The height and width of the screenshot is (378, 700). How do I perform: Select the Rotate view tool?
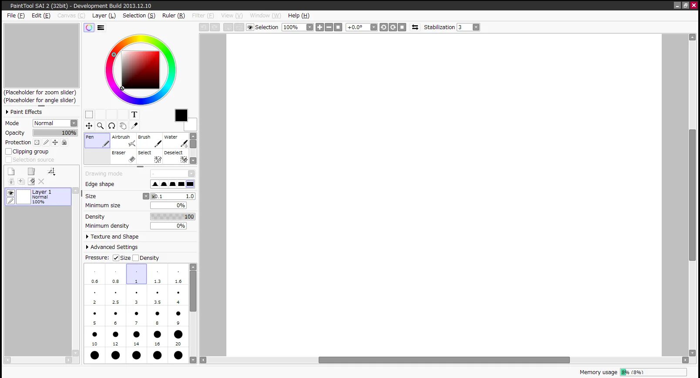[111, 126]
